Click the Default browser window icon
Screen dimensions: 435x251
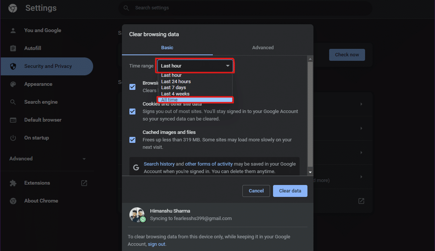click(13, 120)
